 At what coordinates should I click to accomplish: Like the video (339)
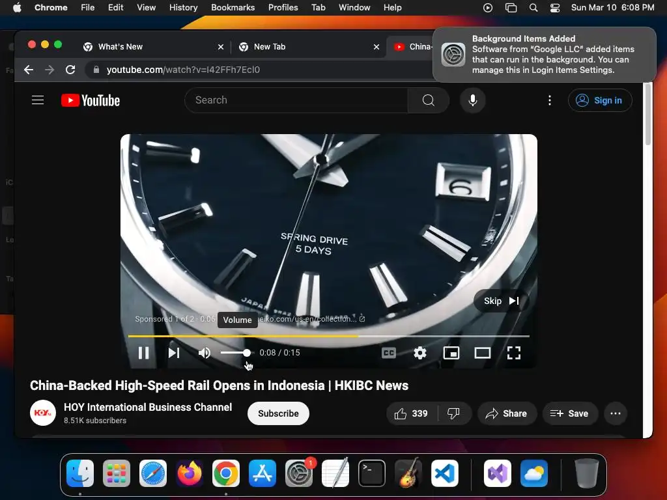pyautogui.click(x=412, y=413)
